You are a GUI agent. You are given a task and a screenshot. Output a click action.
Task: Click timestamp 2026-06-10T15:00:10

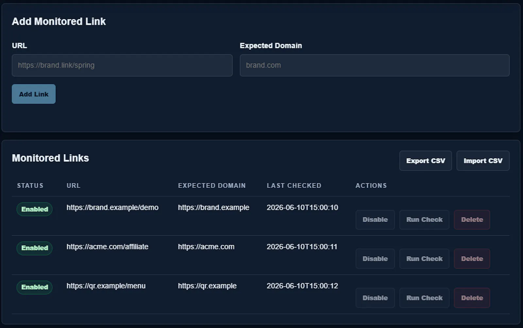pyautogui.click(x=302, y=208)
